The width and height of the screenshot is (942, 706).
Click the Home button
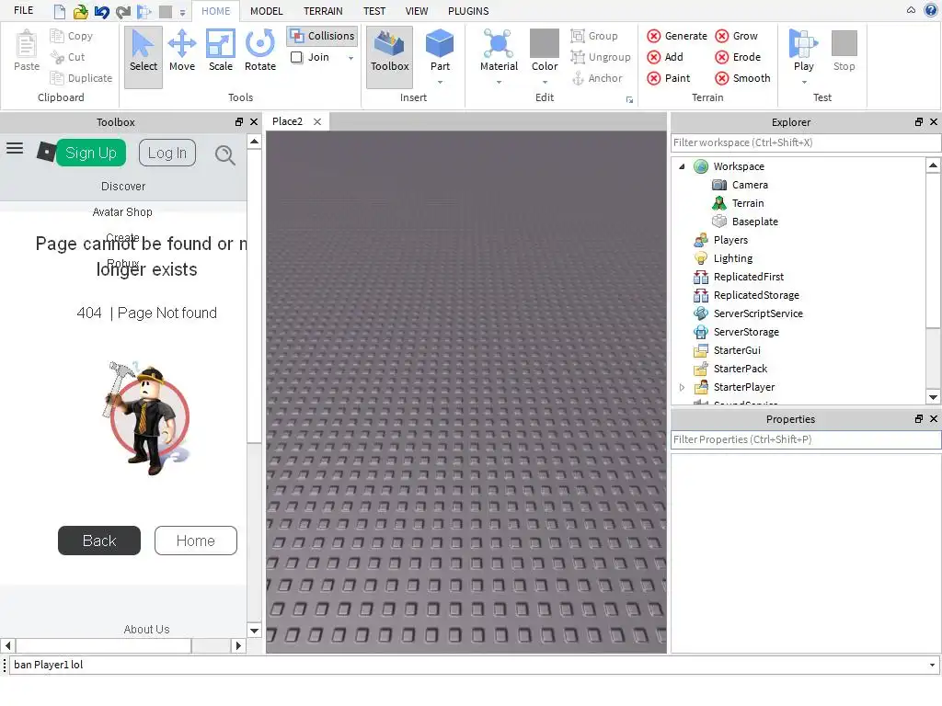pos(195,541)
